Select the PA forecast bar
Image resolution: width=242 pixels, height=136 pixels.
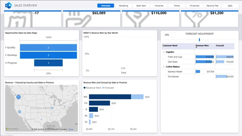91,116
